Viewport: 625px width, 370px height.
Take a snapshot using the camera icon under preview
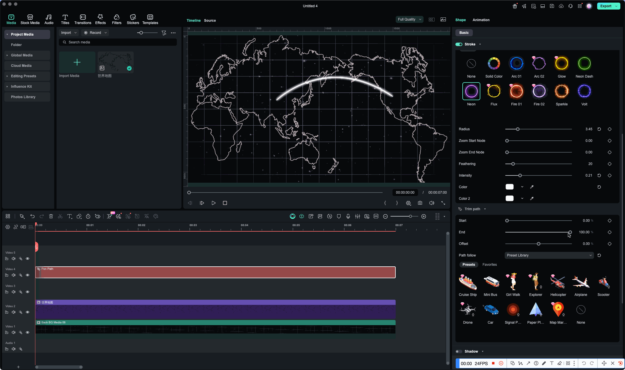pos(420,203)
